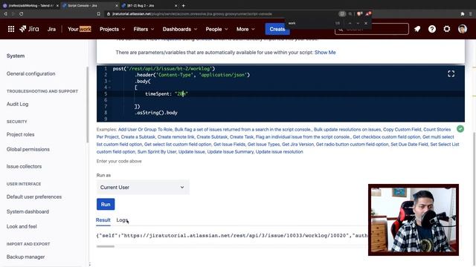The height and width of the screenshot is (267, 476).
Task: Open Look and feel in sidebar
Action: pyautogui.click(x=22, y=226)
